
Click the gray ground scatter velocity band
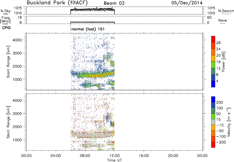tap(92, 135)
